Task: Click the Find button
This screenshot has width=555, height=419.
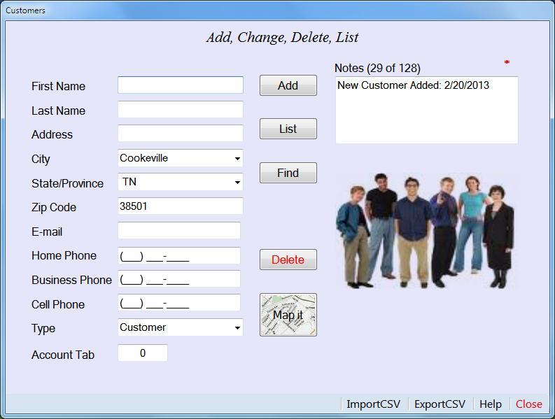Action: point(288,173)
